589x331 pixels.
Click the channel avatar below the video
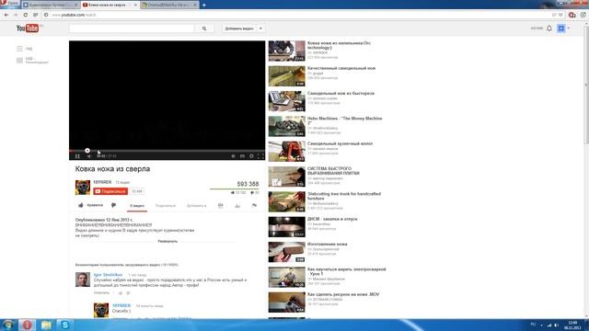point(83,188)
